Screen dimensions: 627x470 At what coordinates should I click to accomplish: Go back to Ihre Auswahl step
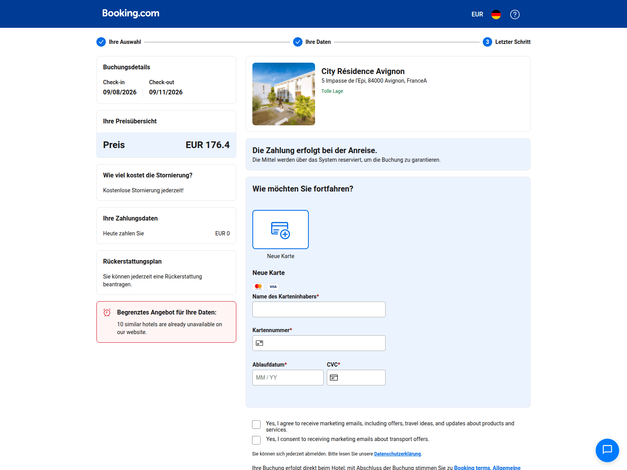click(x=125, y=42)
